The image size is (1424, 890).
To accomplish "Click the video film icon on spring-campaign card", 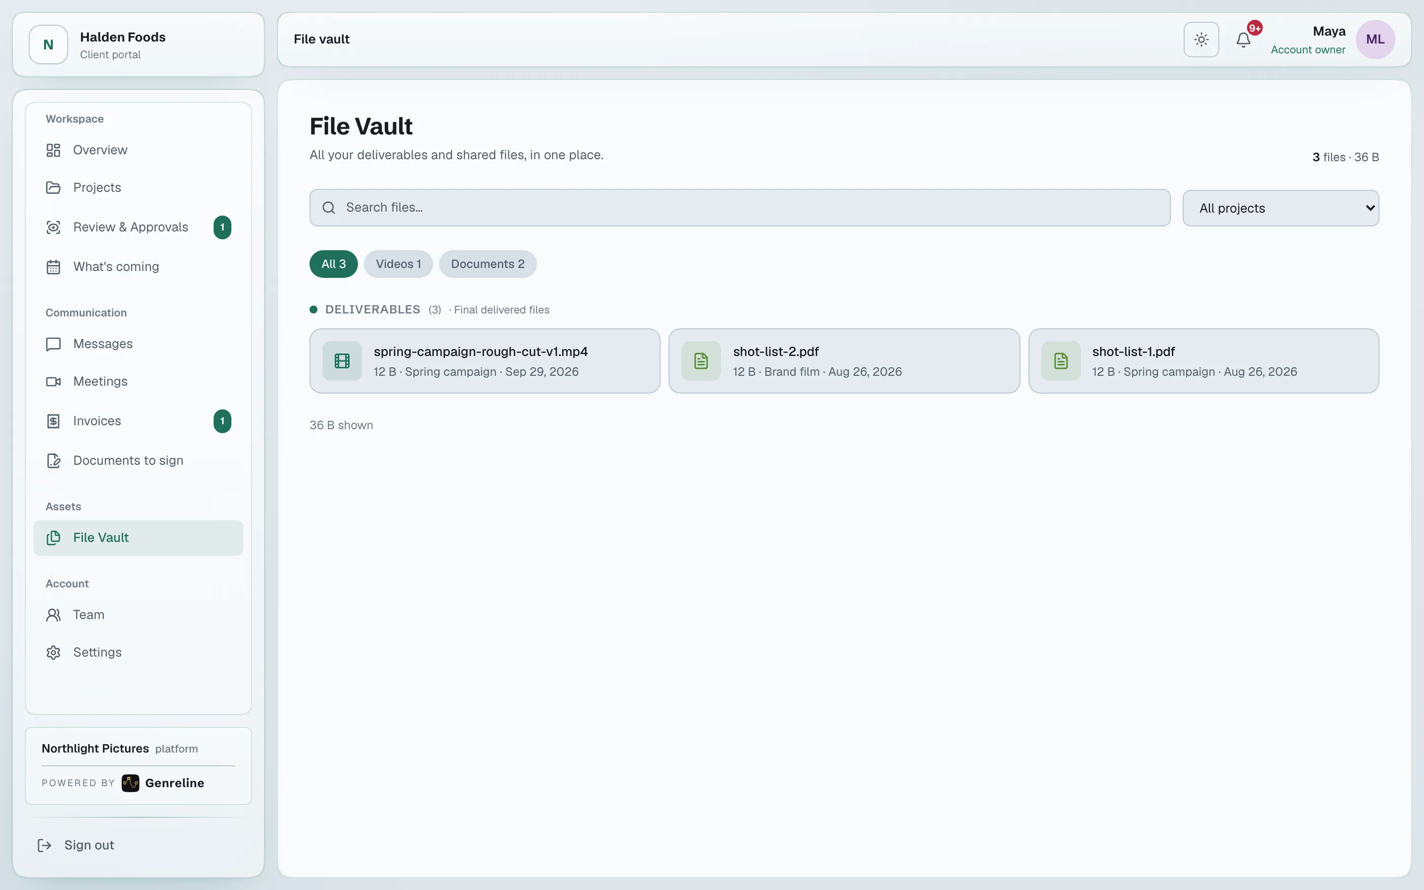I will pyautogui.click(x=342, y=361).
